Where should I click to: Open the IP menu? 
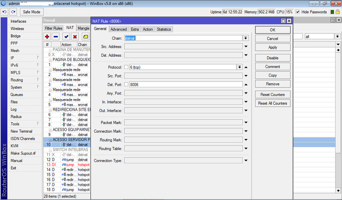pyautogui.click(x=24, y=58)
